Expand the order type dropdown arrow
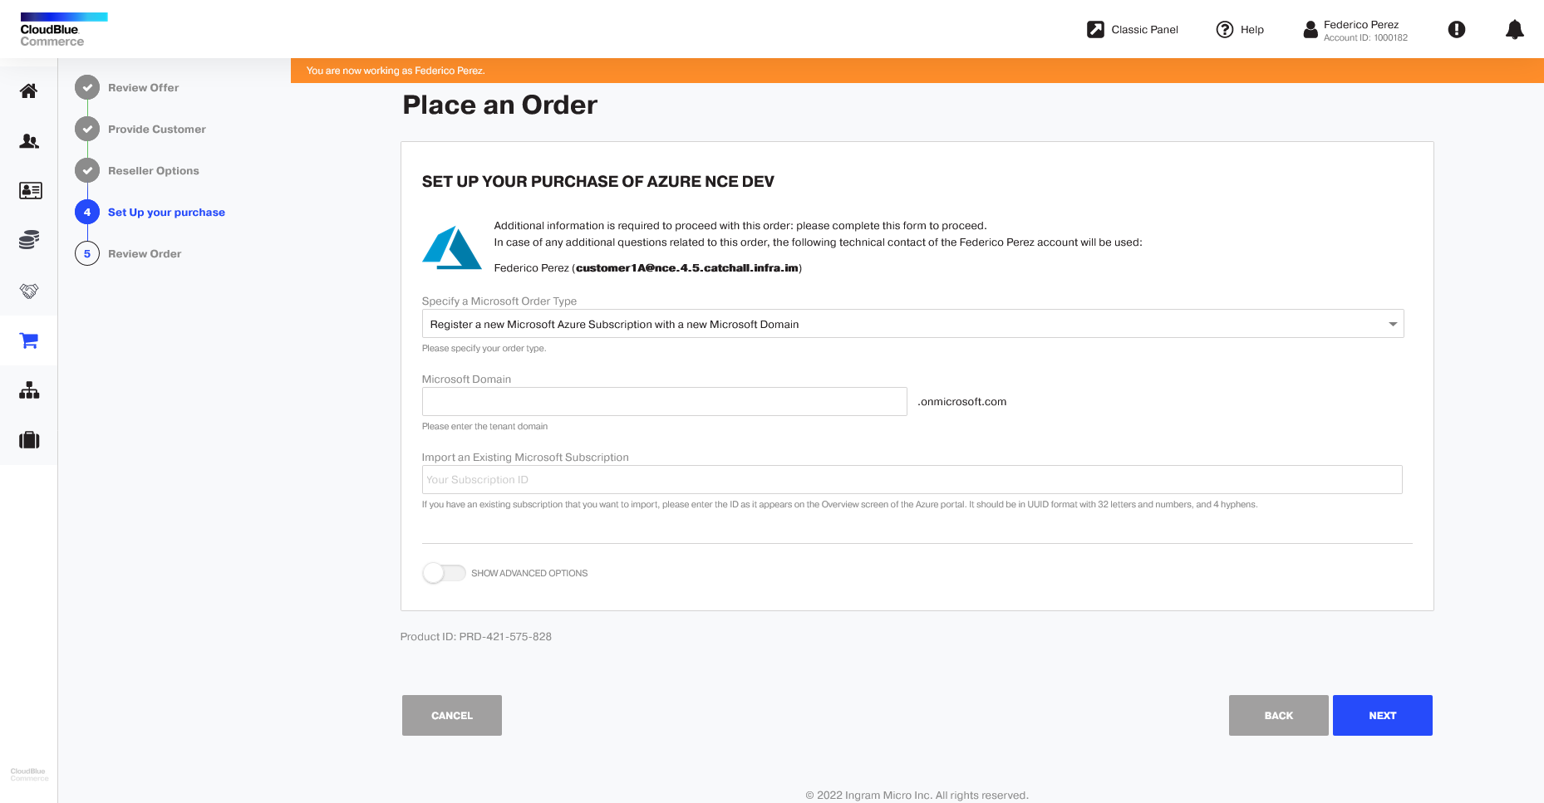1544x803 pixels. click(1393, 324)
